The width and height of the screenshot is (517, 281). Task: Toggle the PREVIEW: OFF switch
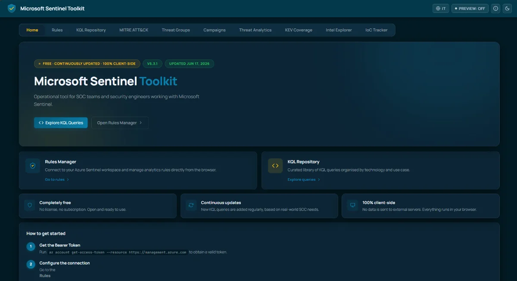[x=470, y=8]
